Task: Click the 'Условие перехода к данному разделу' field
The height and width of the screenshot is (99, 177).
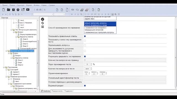Action: pyautogui.click(x=125, y=82)
